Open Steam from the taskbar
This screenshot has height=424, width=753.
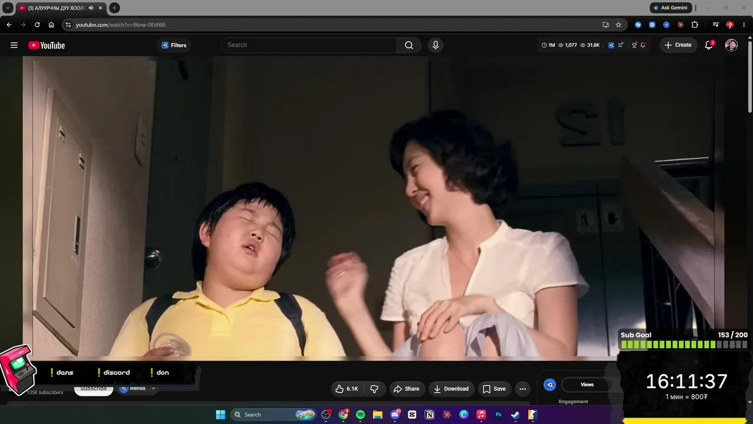515,415
